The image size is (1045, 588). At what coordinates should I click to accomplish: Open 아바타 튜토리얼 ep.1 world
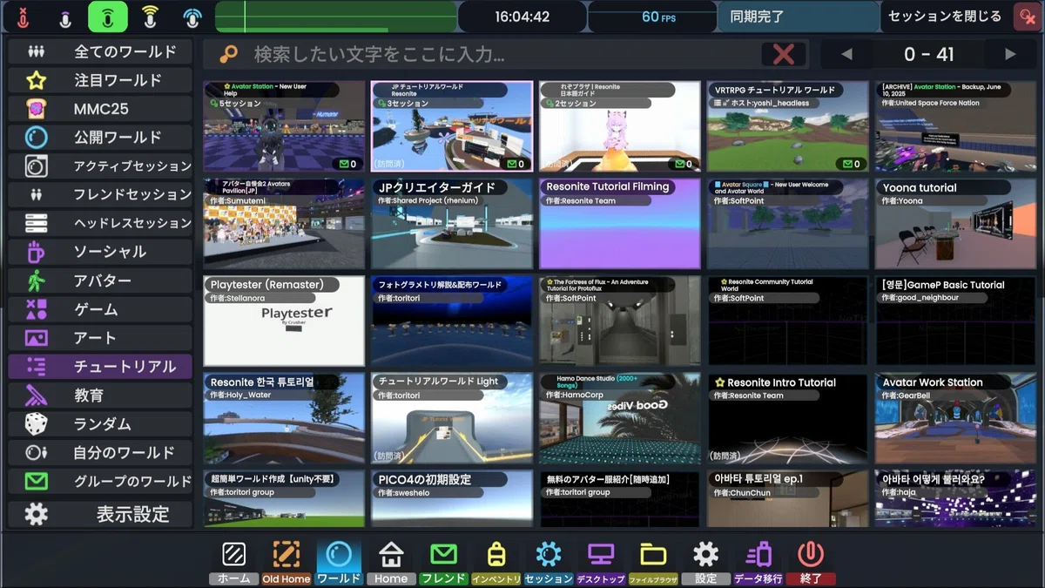(788, 499)
